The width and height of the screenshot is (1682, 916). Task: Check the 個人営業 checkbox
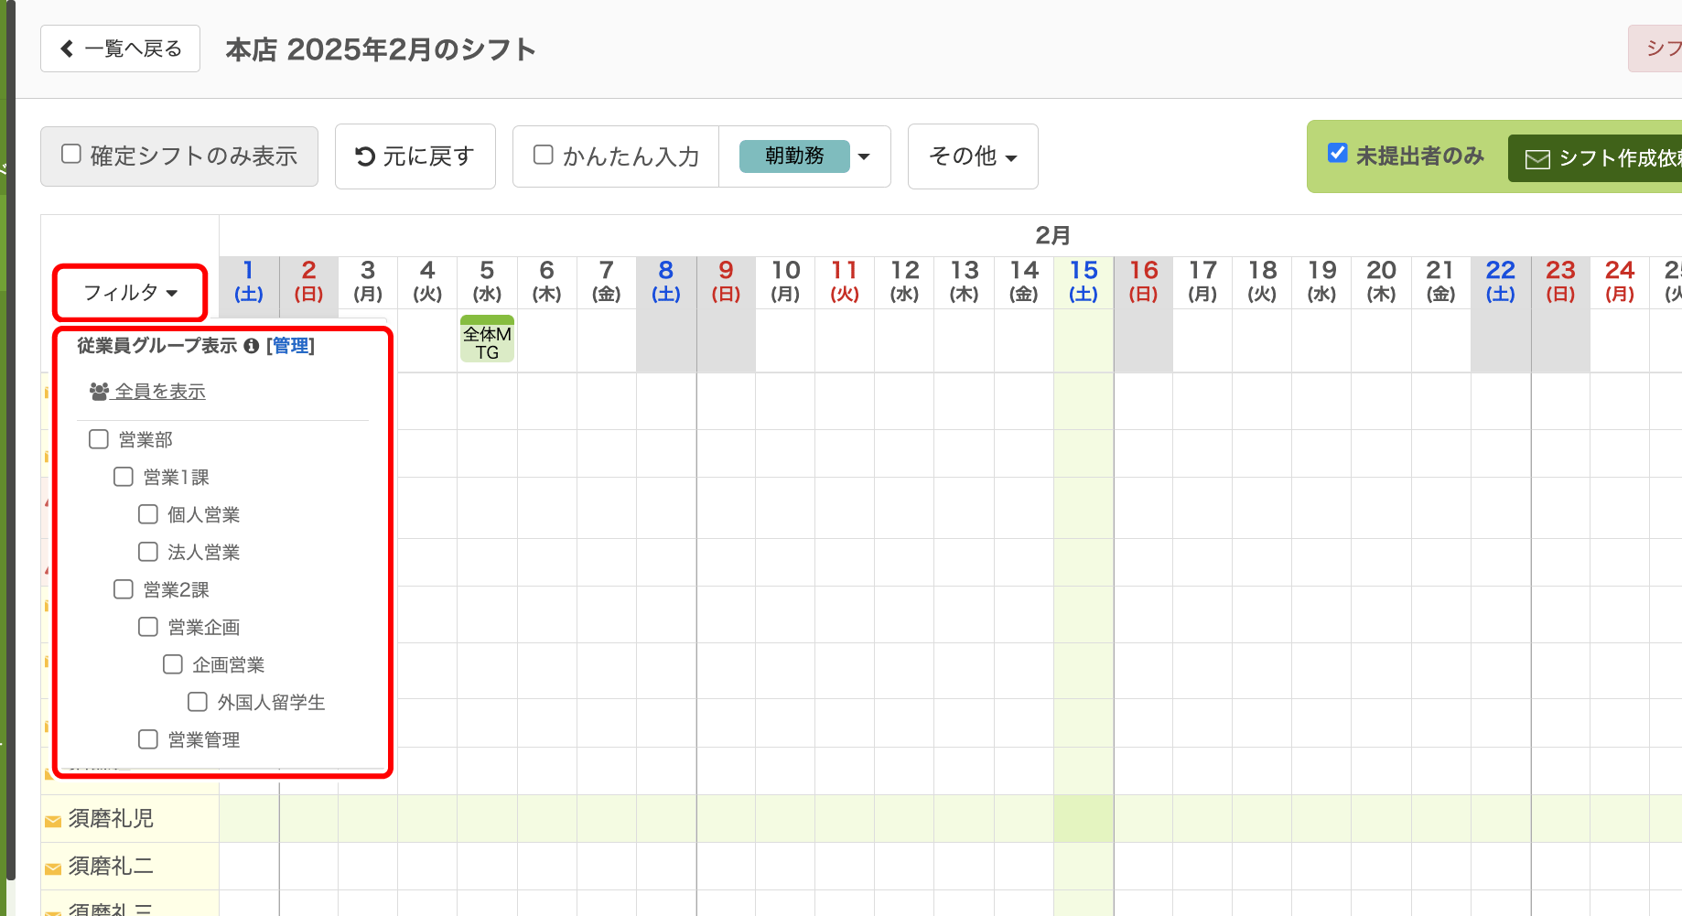148,514
